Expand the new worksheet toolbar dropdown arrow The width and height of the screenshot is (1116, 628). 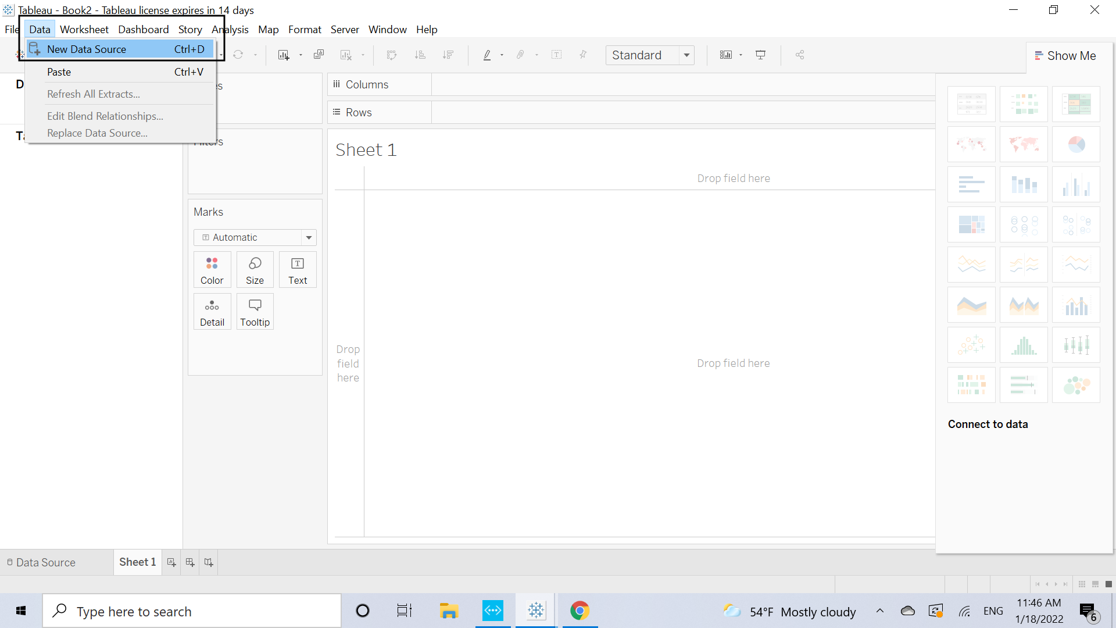click(301, 55)
